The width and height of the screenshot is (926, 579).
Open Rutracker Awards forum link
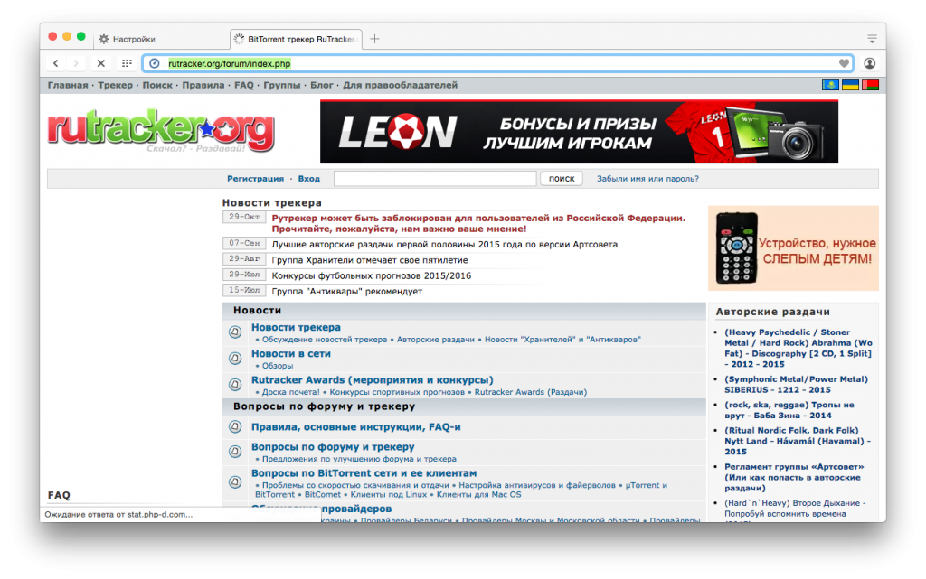tap(372, 380)
